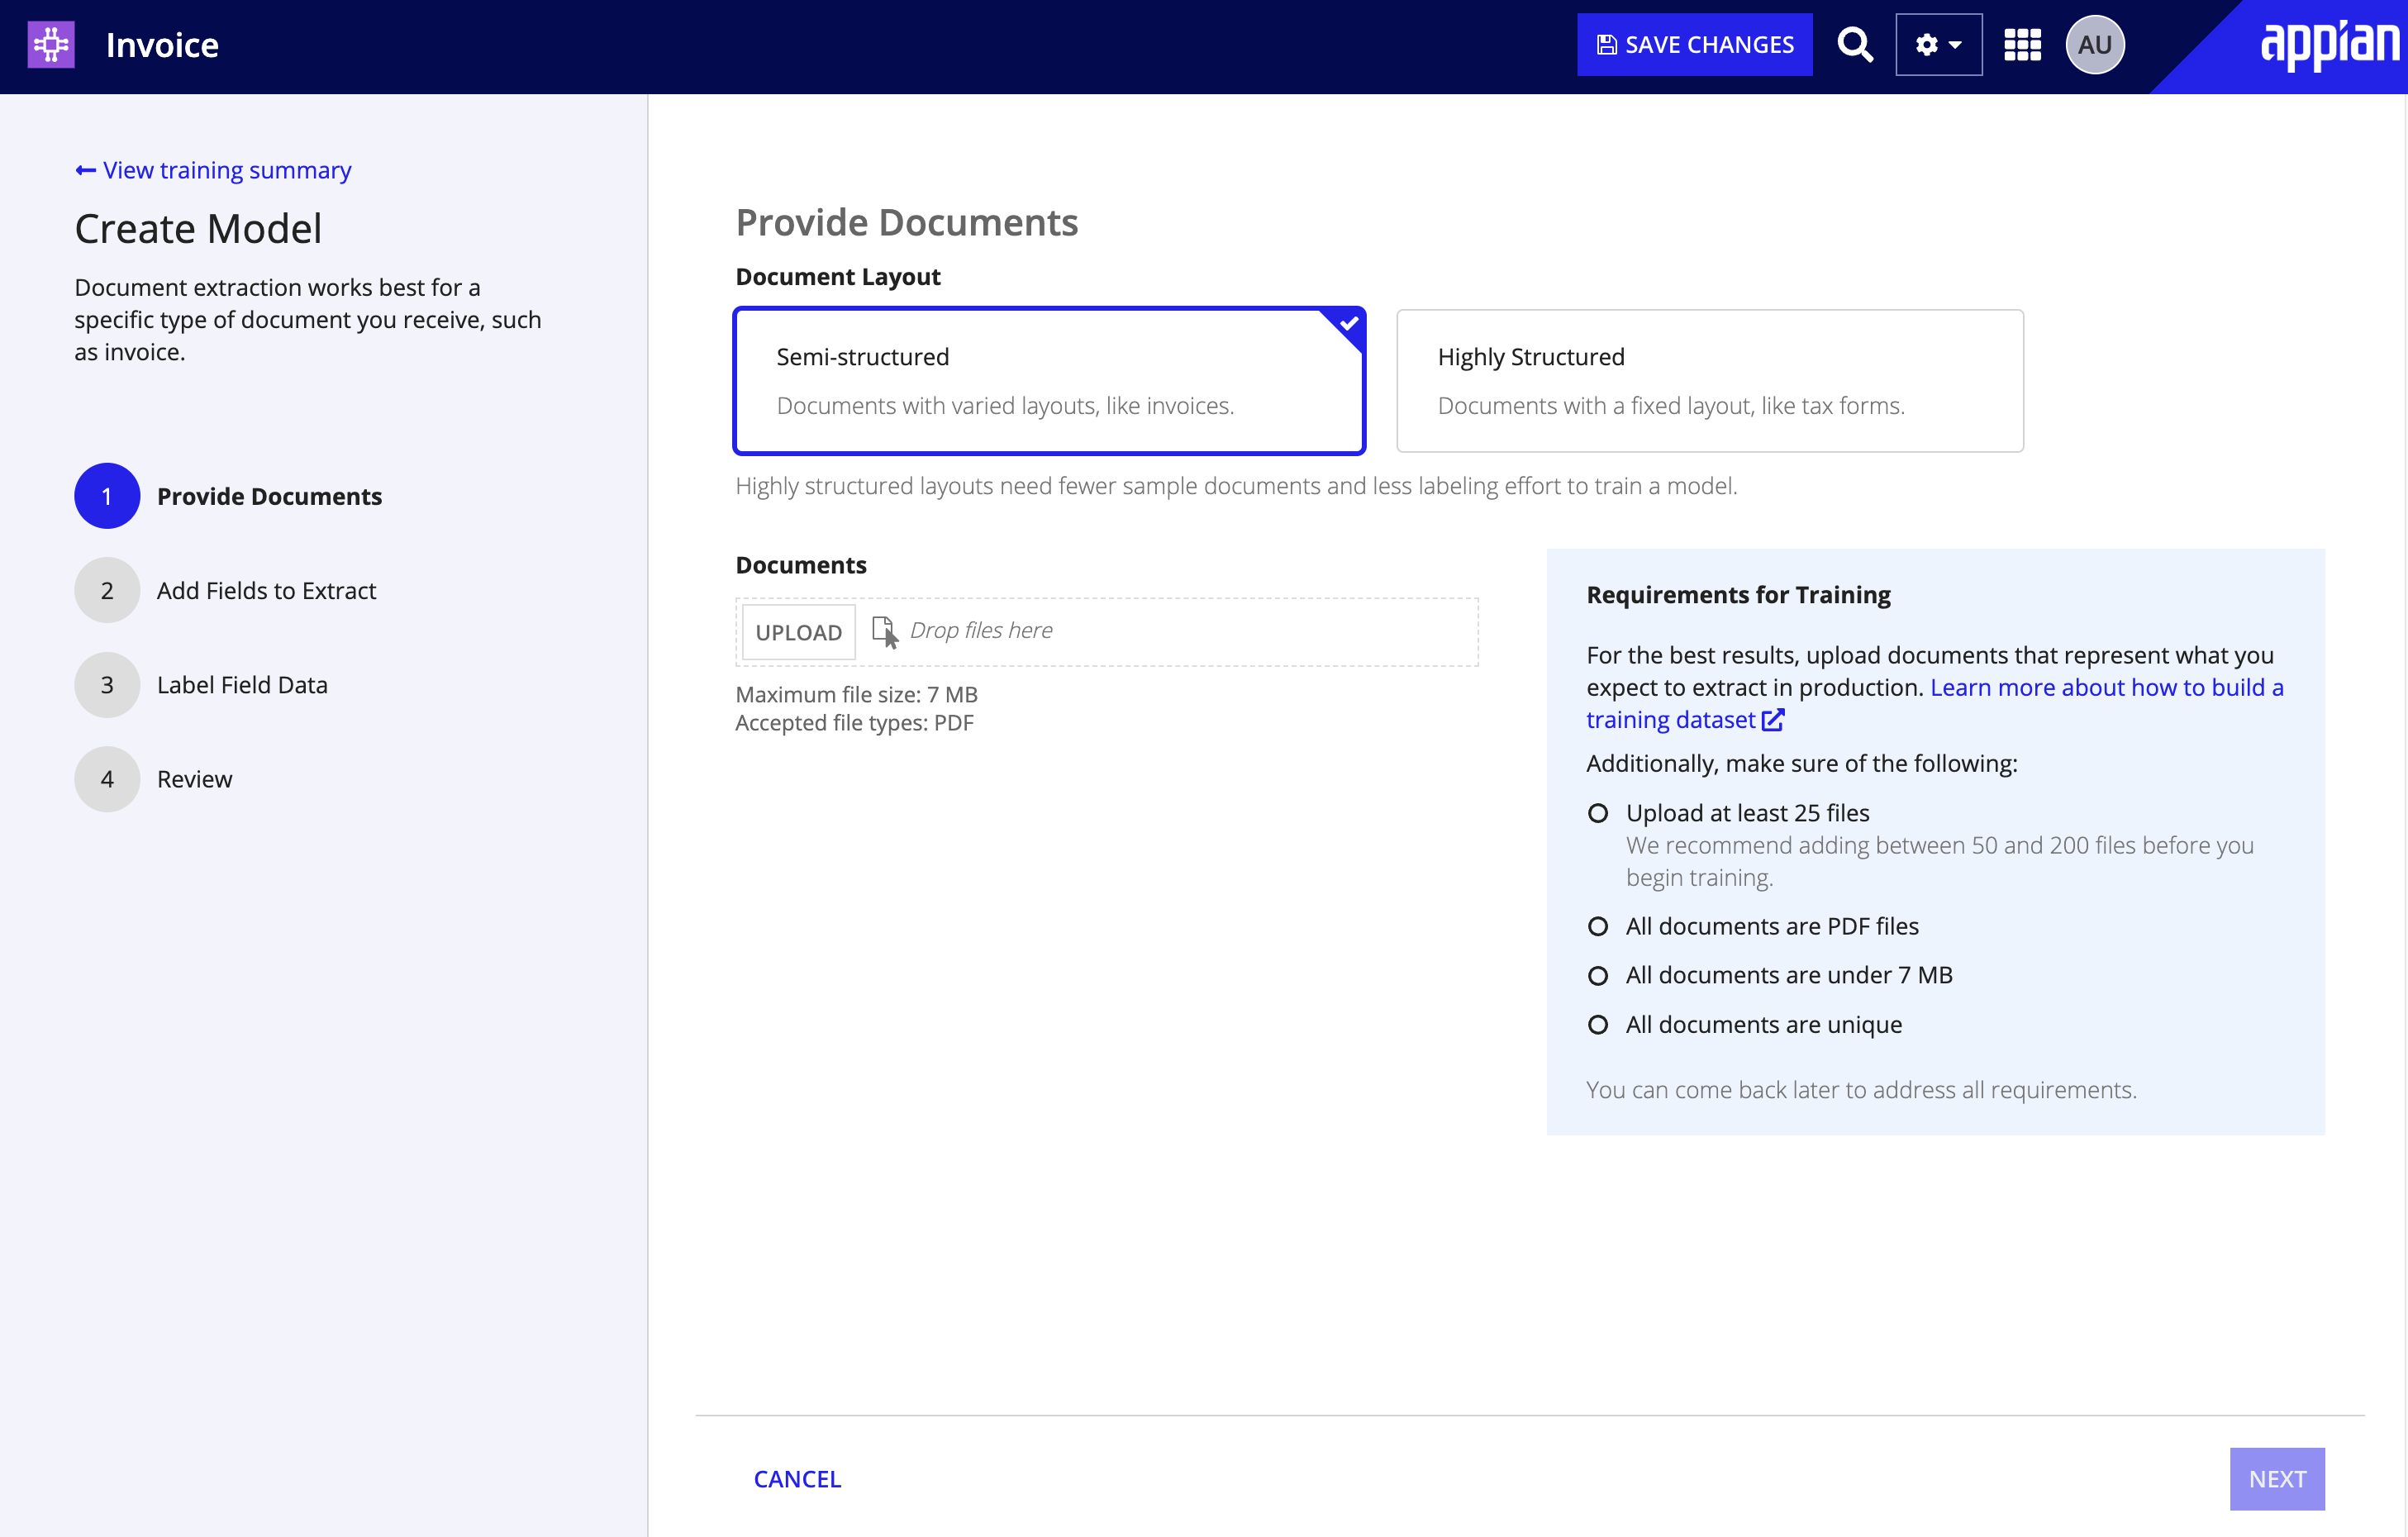Image resolution: width=2408 pixels, height=1537 pixels.
Task: Go to step 2 Add Fields to Extract
Action: 225,590
